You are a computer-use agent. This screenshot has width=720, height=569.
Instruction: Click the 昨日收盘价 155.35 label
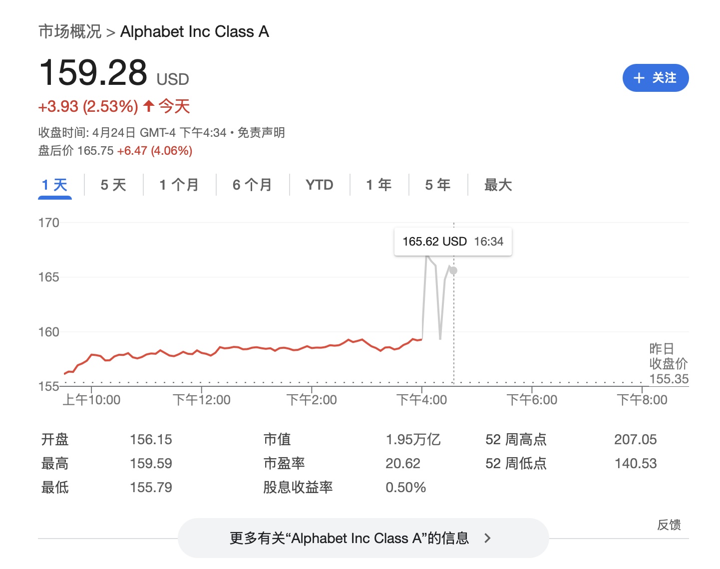click(668, 363)
